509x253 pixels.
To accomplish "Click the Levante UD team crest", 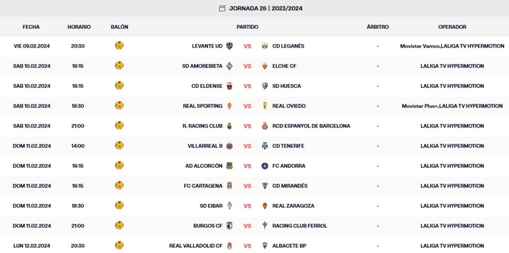I will [x=229, y=46].
